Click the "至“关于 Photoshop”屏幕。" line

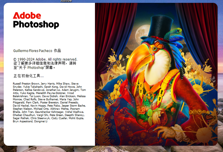point(34,67)
